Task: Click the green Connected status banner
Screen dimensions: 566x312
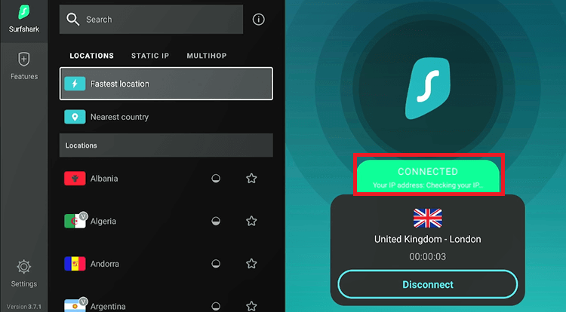Action: tap(428, 176)
